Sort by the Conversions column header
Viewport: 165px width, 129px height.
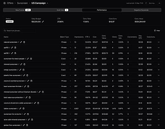pos(132,37)
